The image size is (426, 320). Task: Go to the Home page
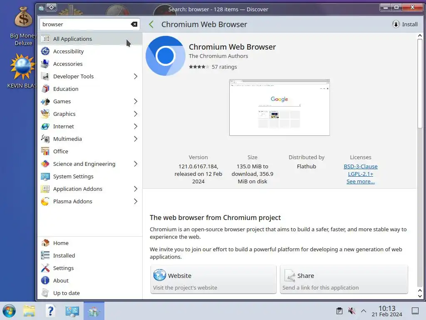90,243
